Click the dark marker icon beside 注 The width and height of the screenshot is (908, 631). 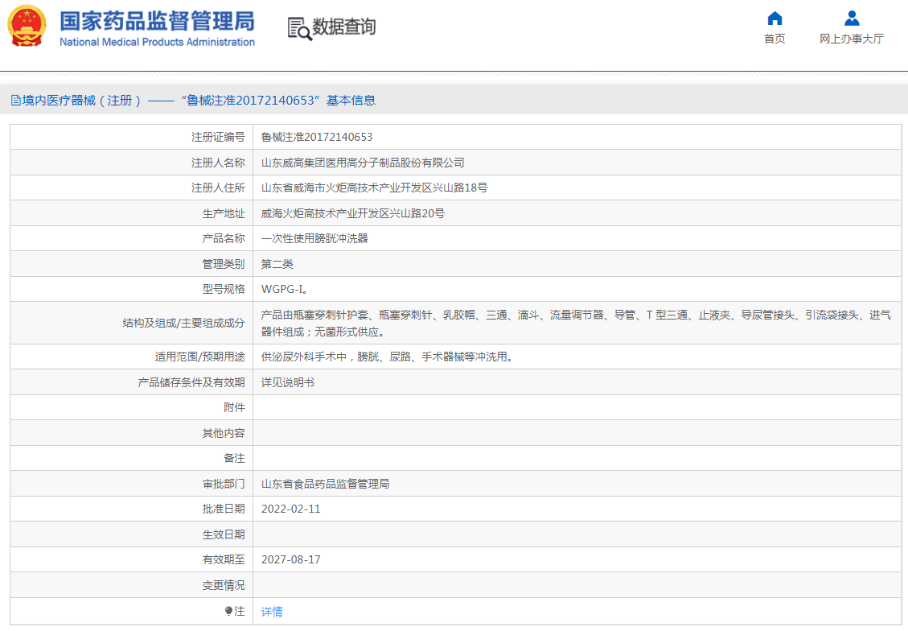click(x=229, y=612)
